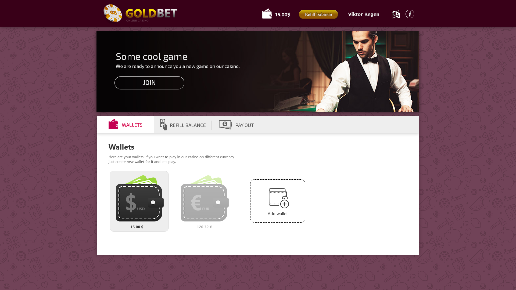Click the GoldBet casino chip logo
Screen dimensions: 516x290
coord(113,13)
